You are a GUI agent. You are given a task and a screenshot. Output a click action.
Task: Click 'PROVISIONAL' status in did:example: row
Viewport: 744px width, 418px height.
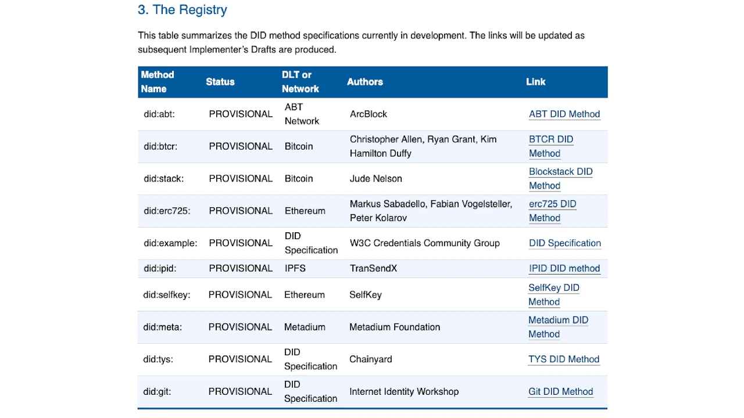(x=241, y=243)
